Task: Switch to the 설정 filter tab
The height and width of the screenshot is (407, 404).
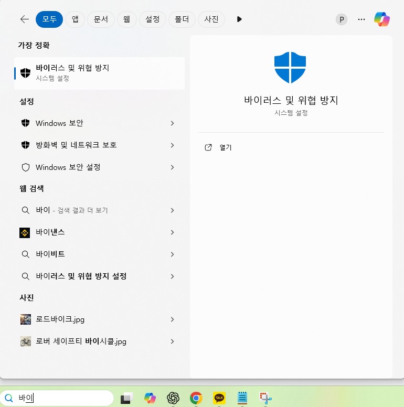Action: (152, 19)
